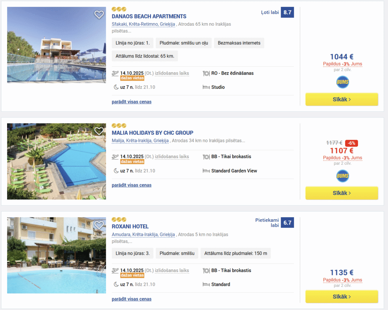388x310 pixels.
Task: Click BUMS badge on Malia Holidays offer
Action: point(343,176)
